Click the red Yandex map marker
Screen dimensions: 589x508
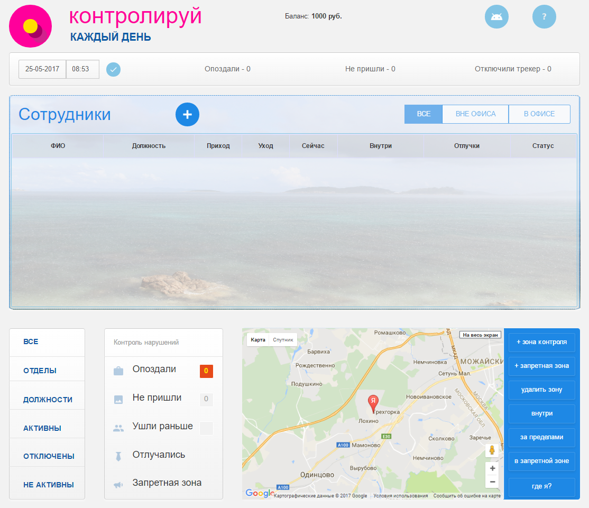(x=373, y=404)
